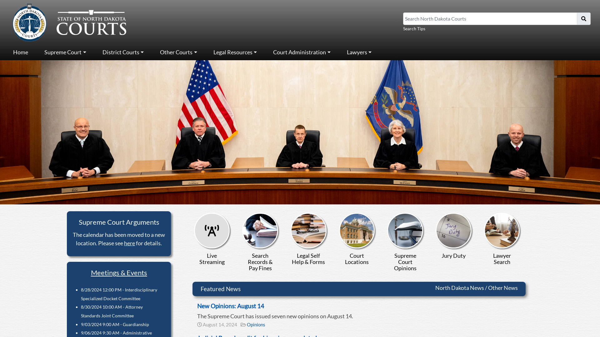The height and width of the screenshot is (337, 600).
Task: Open the North Dakota News link
Action: [x=459, y=288]
